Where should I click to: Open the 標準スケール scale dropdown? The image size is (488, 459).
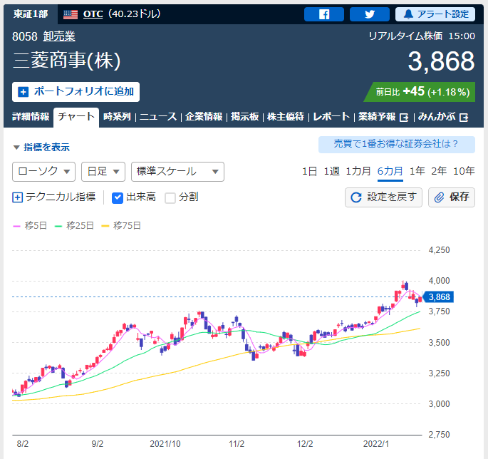pos(177,172)
